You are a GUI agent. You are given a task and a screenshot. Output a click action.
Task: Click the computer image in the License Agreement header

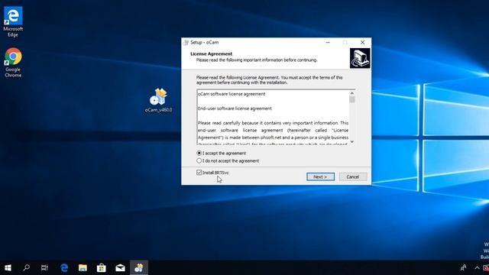(x=360, y=58)
